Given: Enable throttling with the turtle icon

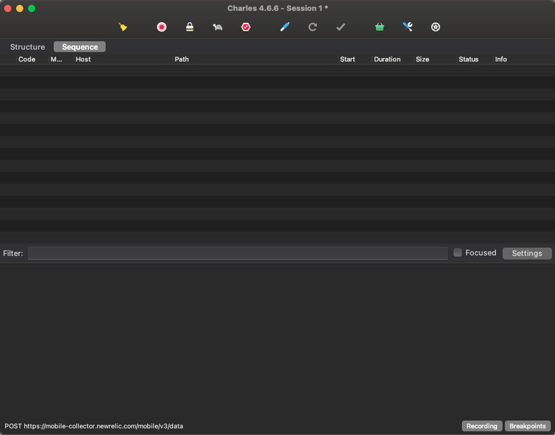Looking at the screenshot, I should click(217, 27).
